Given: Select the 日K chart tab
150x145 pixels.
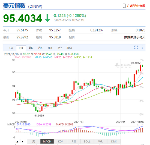Looking at the screenshot, I should pos(21,48).
